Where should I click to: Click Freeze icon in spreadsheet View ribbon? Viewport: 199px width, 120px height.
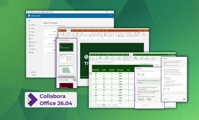click(x=100, y=58)
